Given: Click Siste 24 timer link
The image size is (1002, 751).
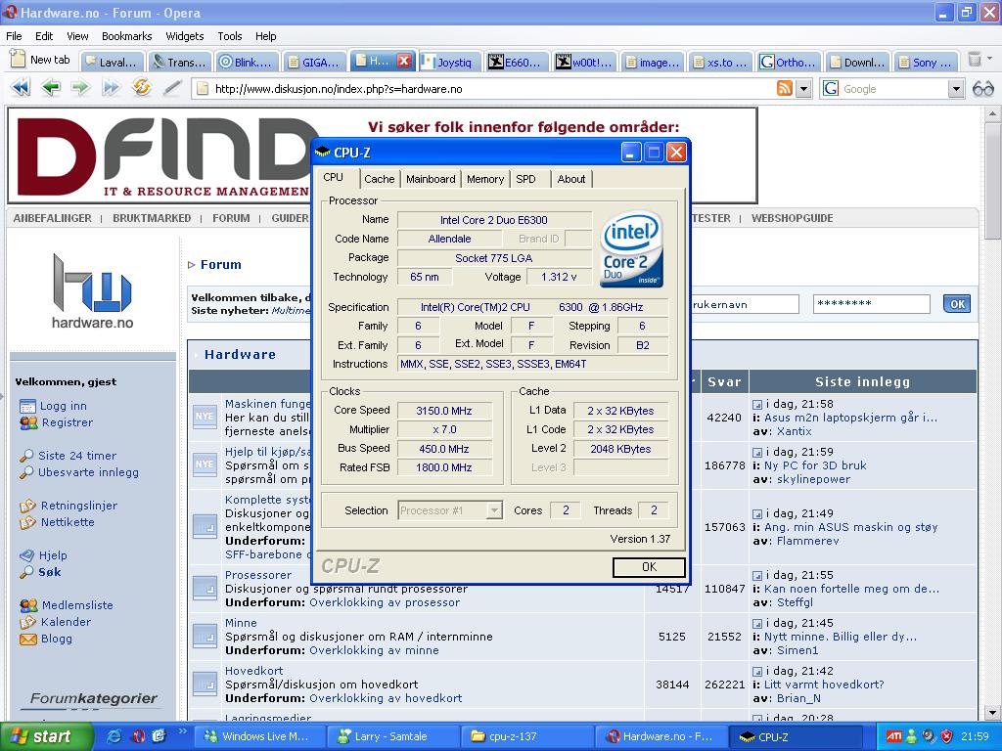Looking at the screenshot, I should [x=77, y=456].
